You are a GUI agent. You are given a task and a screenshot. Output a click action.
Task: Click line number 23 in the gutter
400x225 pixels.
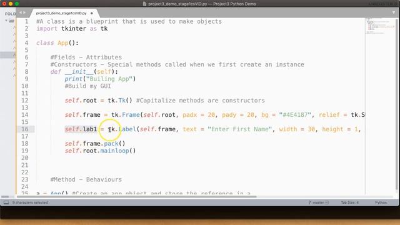pos(25,179)
